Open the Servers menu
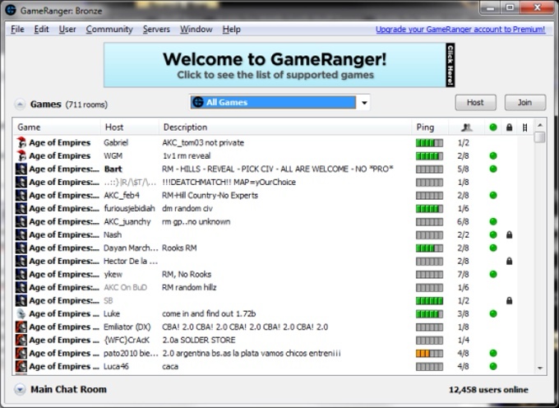Image resolution: width=559 pixels, height=408 pixels. (156, 30)
